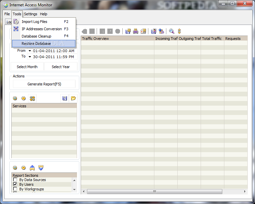This screenshot has height=204, width=255.
Task: Click Report Sections scroll down arrow
Action: [x=74, y=189]
